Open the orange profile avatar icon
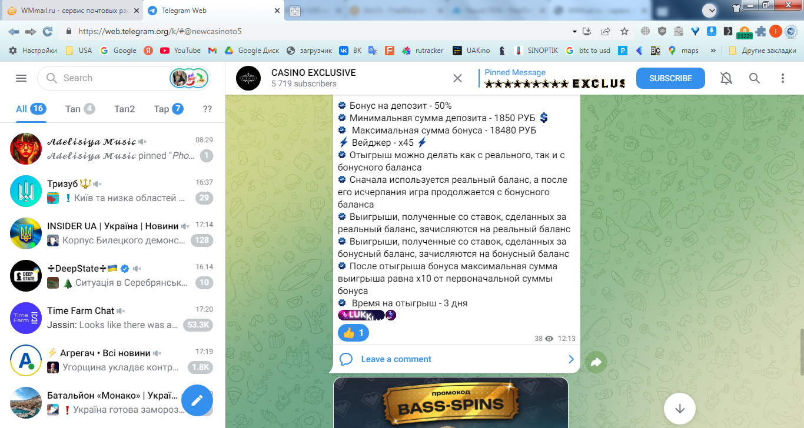This screenshot has height=428, width=804. (776, 31)
